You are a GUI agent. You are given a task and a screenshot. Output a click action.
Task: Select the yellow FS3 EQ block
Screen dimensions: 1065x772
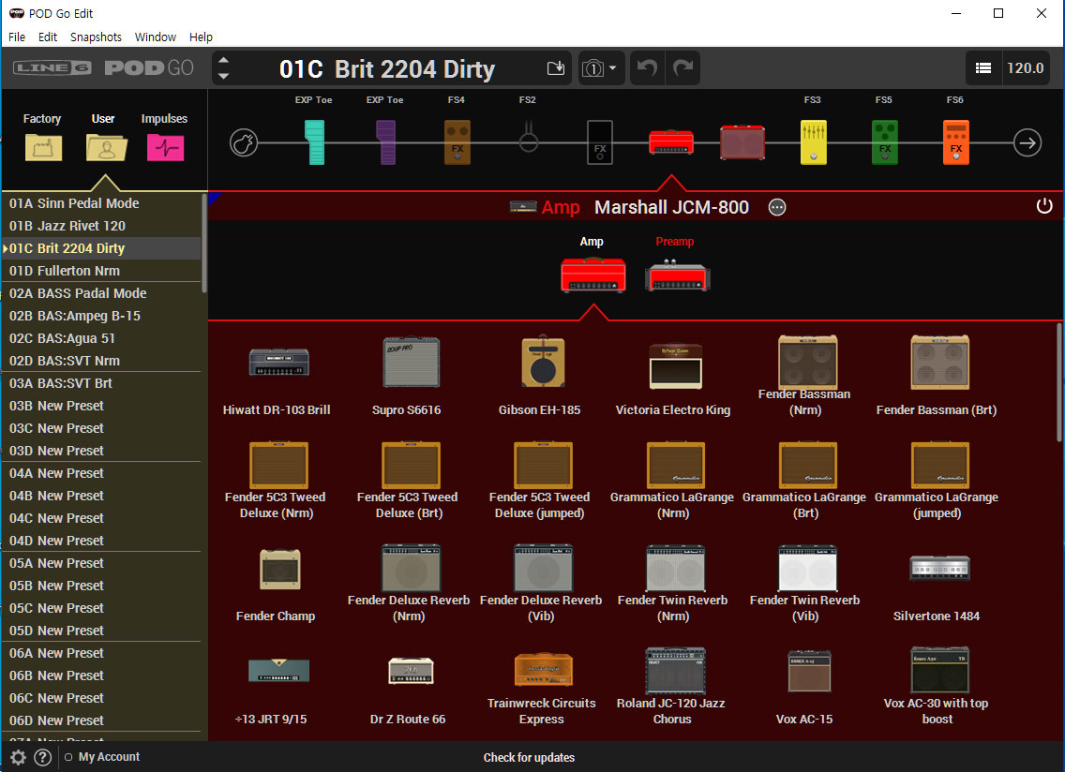click(814, 142)
